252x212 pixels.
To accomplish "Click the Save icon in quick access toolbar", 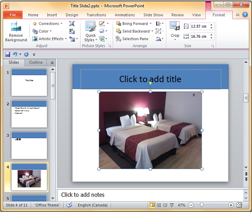I will coord(8,54).
